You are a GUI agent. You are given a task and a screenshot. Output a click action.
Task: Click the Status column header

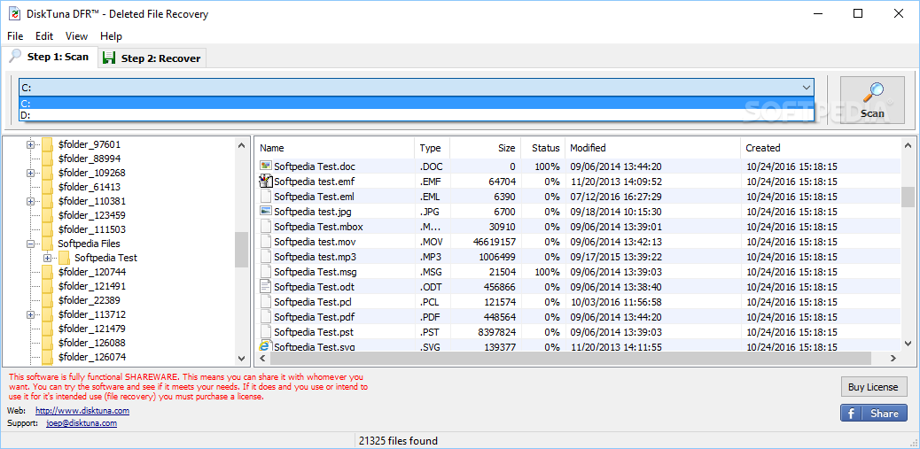click(542, 148)
